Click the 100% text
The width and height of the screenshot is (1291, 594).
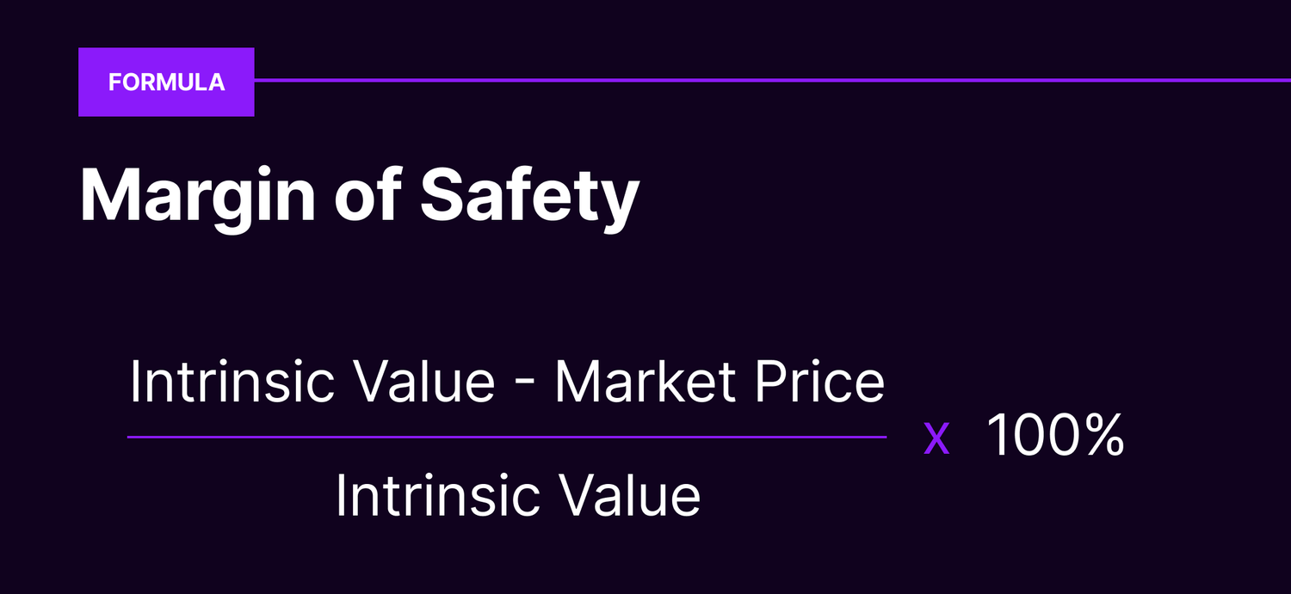click(x=1055, y=435)
